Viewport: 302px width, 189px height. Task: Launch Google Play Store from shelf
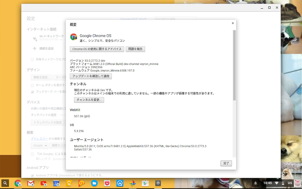click(x=145, y=183)
